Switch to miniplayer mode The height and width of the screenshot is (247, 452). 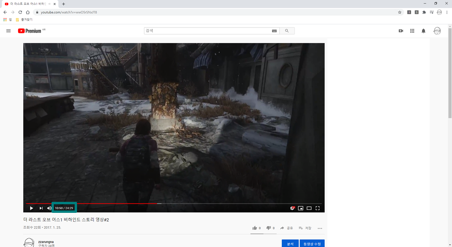[x=301, y=208]
